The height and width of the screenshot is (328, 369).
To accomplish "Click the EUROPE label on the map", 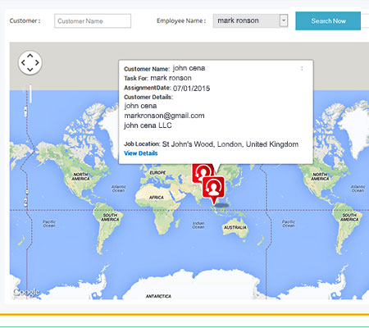I will pyautogui.click(x=157, y=173).
